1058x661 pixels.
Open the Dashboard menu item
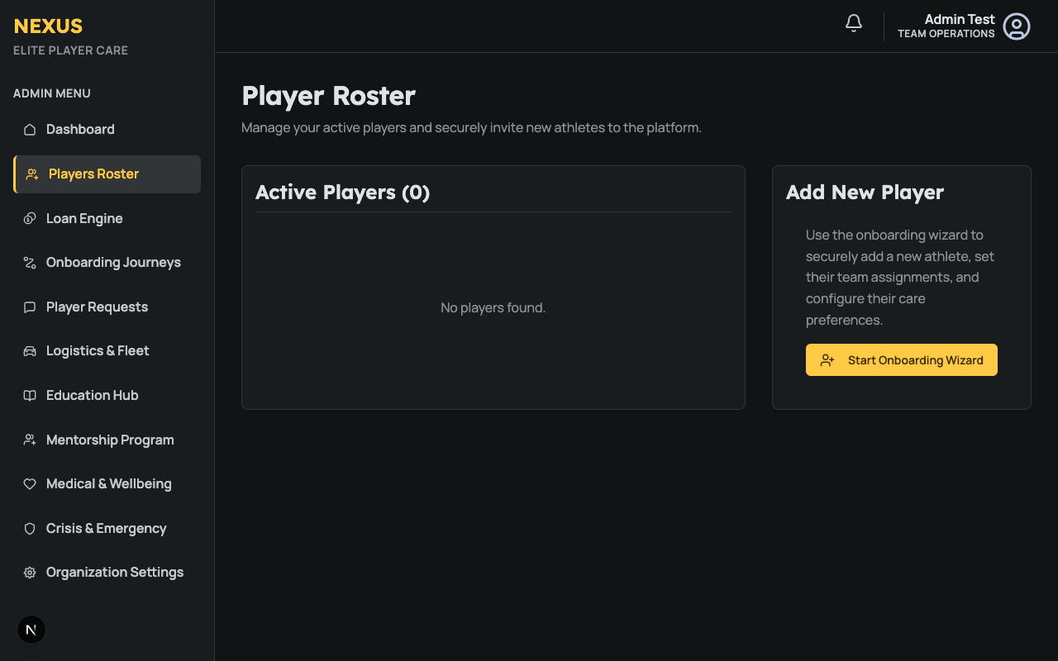(107, 130)
